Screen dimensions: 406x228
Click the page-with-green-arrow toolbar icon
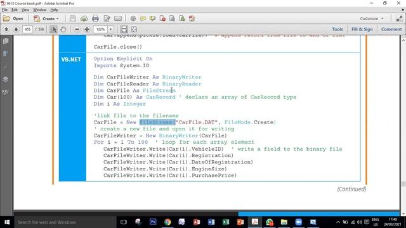tap(182, 18)
